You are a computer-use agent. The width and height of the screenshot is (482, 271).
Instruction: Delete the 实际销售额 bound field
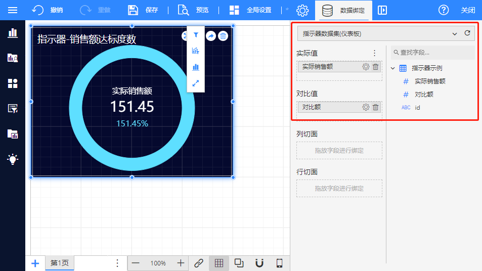coord(375,67)
